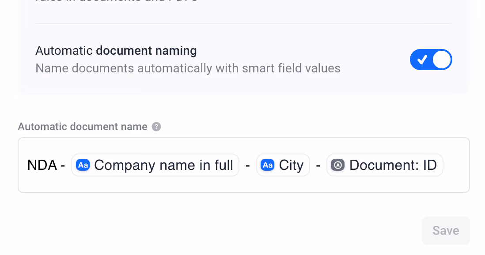Select the Document: ID smart field chip
485x255 pixels.
pos(385,165)
